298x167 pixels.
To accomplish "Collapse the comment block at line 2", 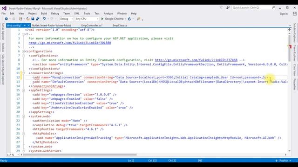I will pos(23,34).
